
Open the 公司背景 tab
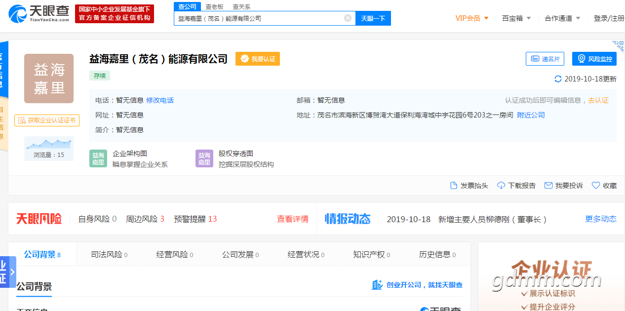42,255
